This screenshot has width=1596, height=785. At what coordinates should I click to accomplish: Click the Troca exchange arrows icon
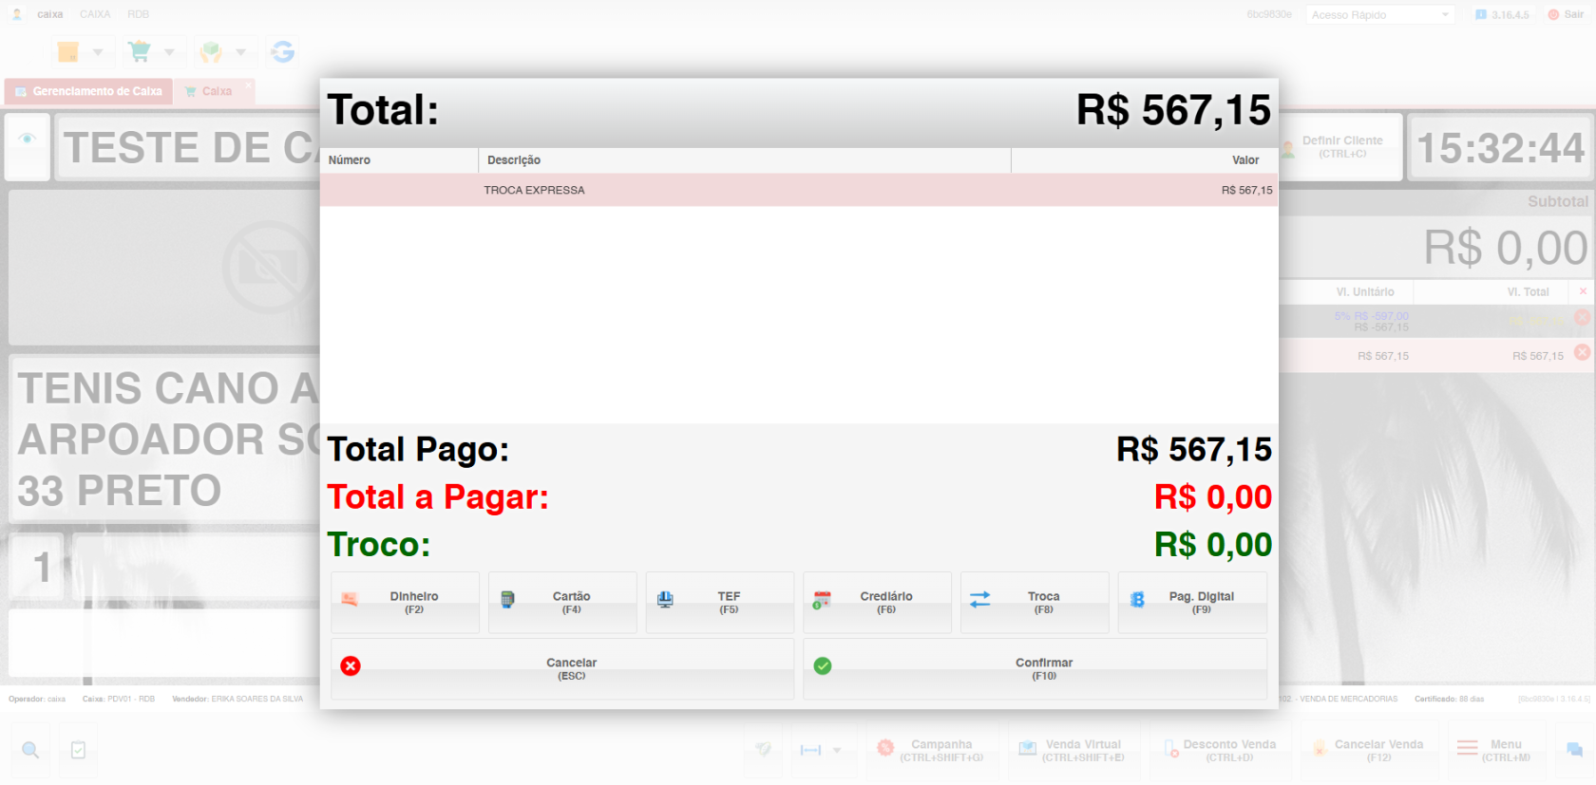(979, 600)
